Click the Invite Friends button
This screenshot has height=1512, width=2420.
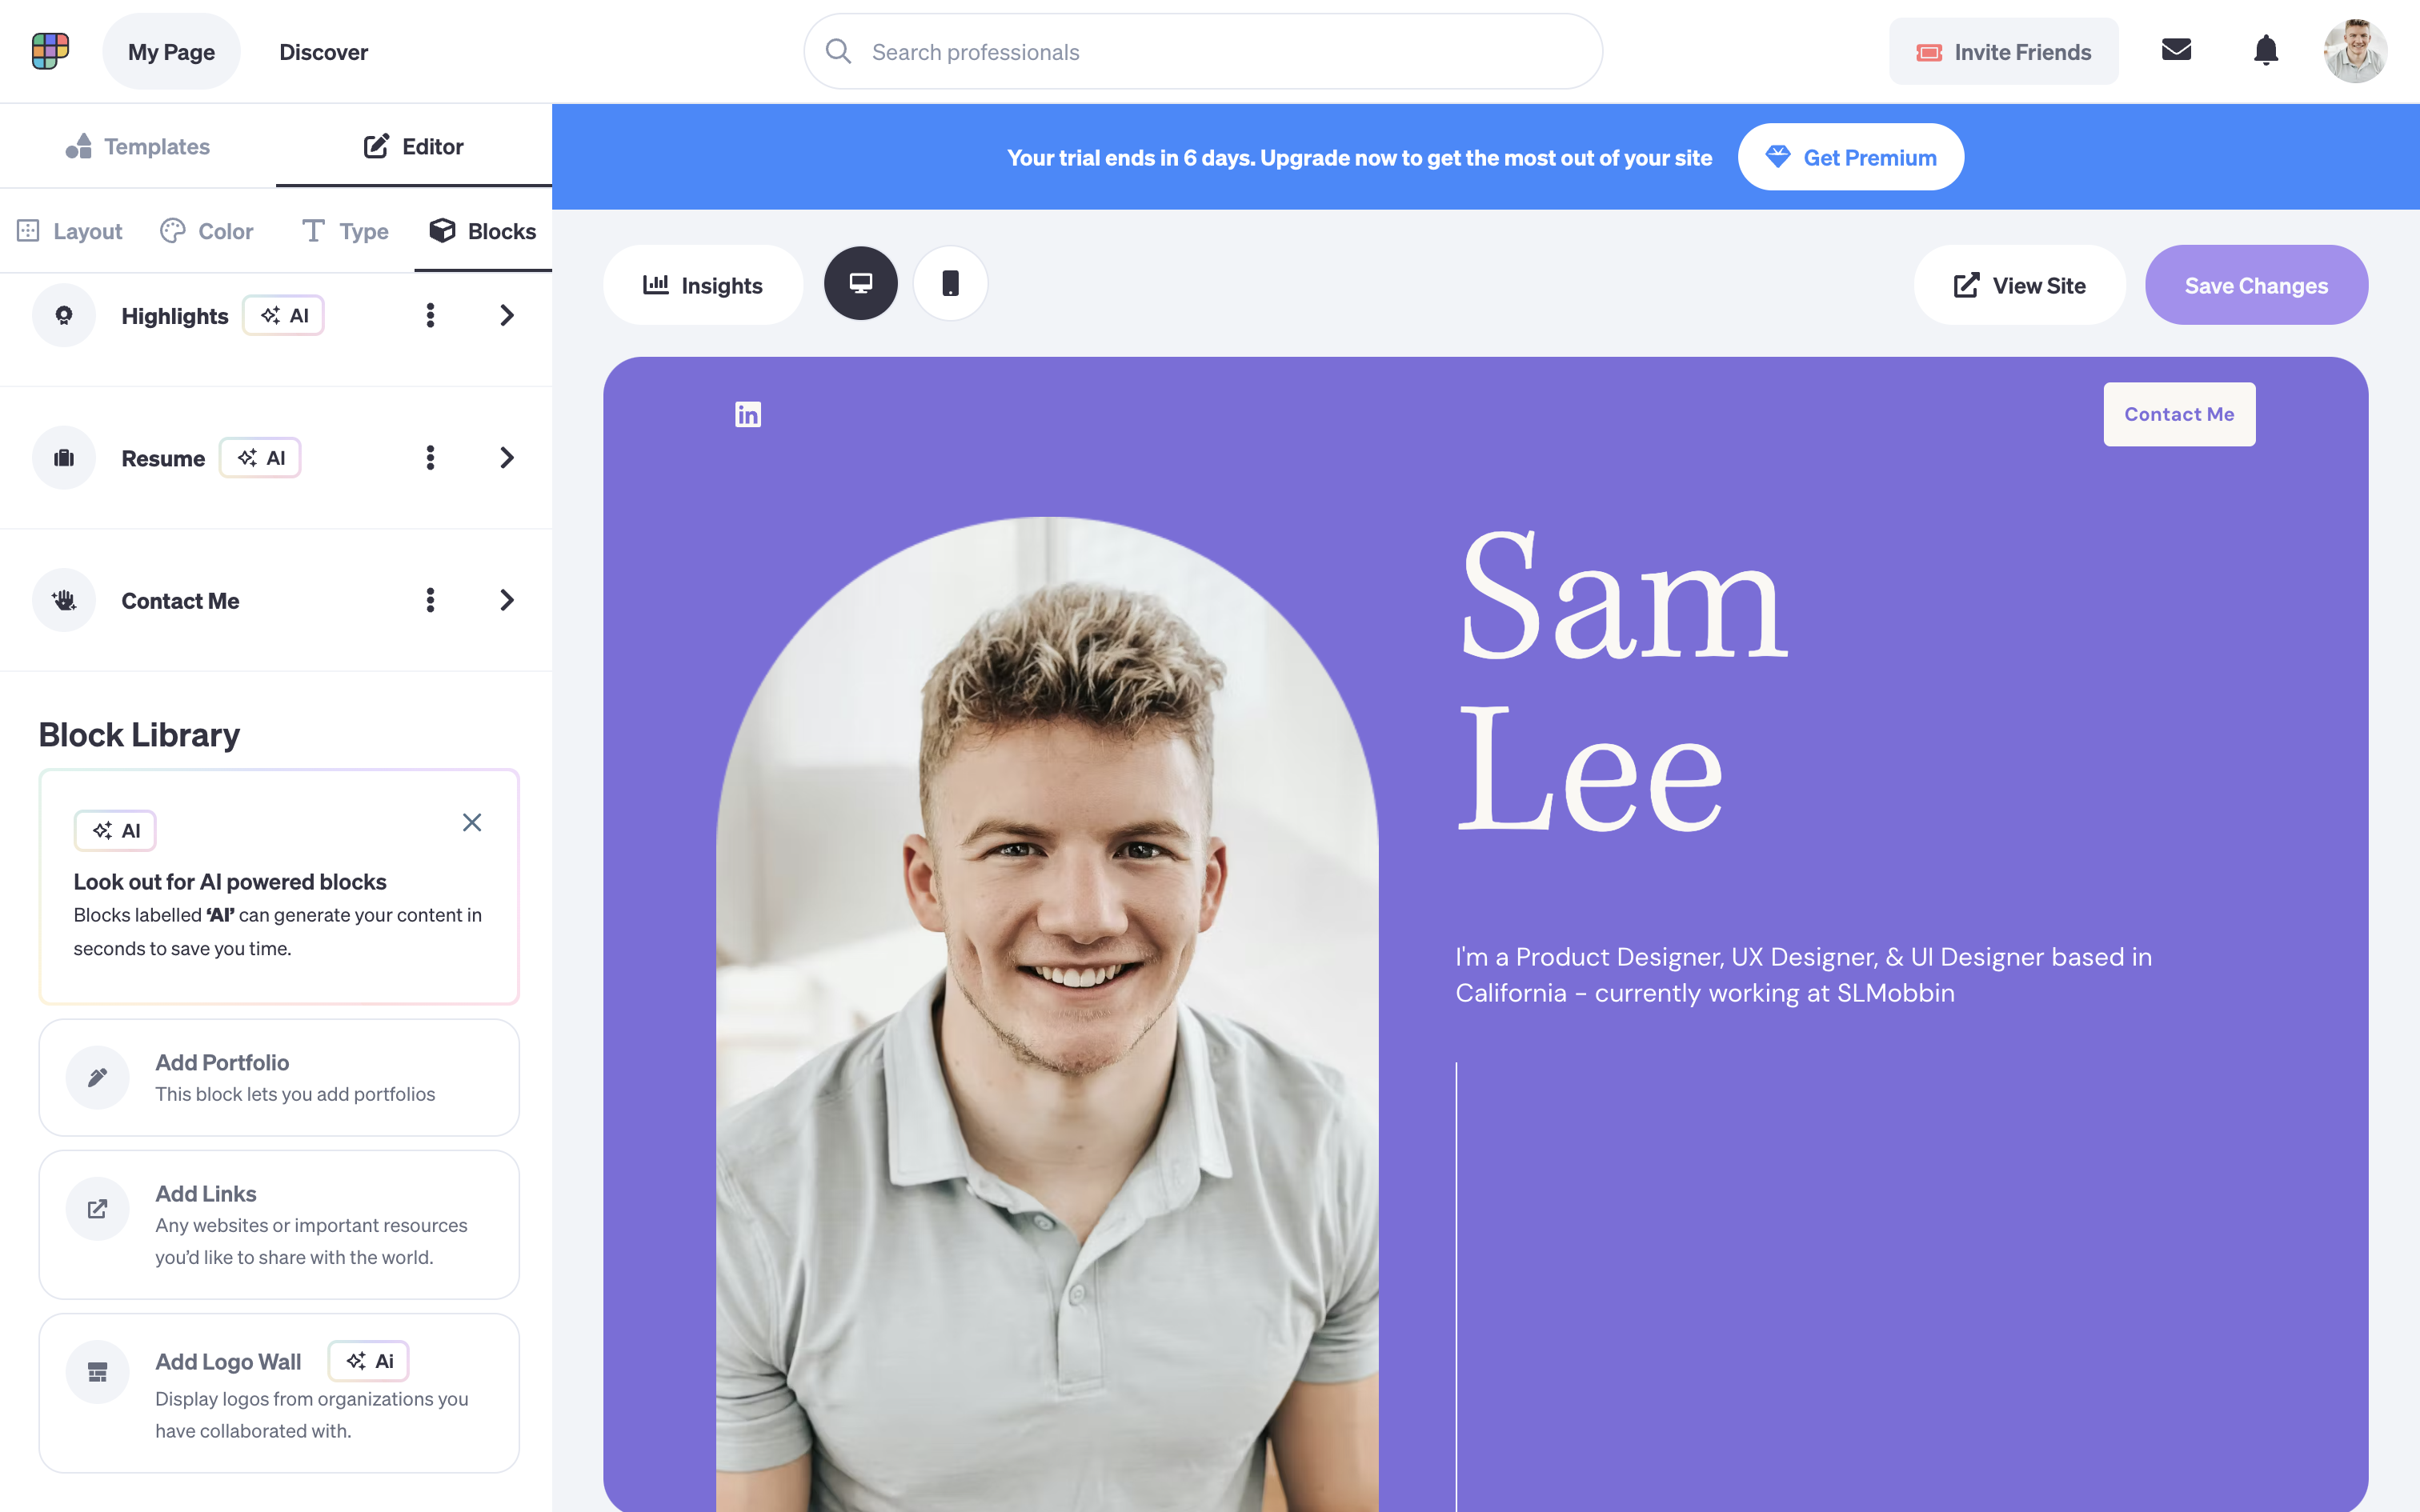(2003, 51)
